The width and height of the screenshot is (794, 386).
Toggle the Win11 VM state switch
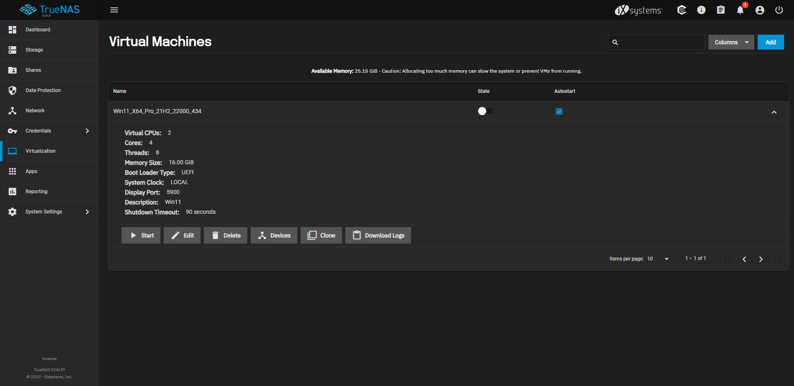click(x=485, y=111)
